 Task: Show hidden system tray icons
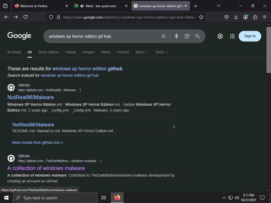pyautogui.click(x=224, y=198)
